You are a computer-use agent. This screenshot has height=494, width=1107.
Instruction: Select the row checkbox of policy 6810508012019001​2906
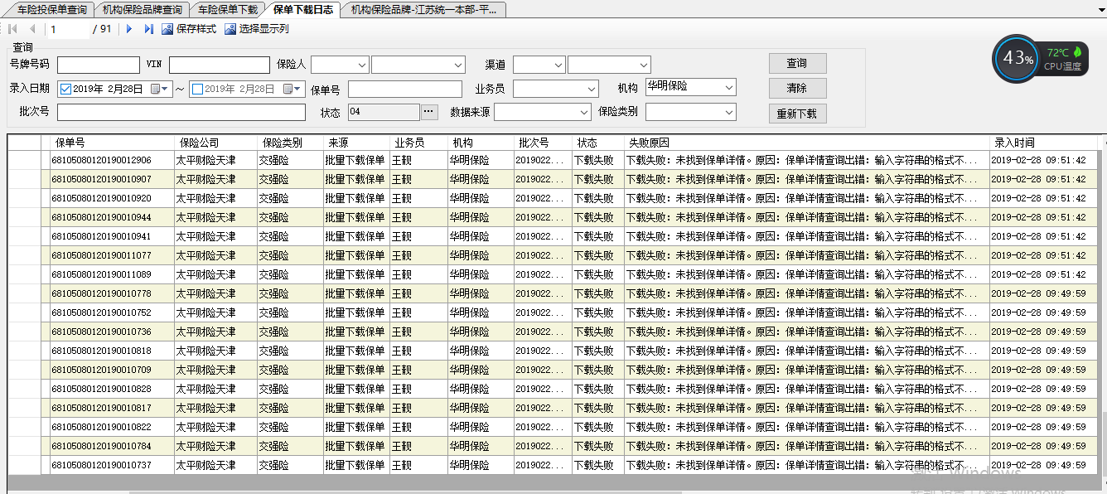coord(45,160)
